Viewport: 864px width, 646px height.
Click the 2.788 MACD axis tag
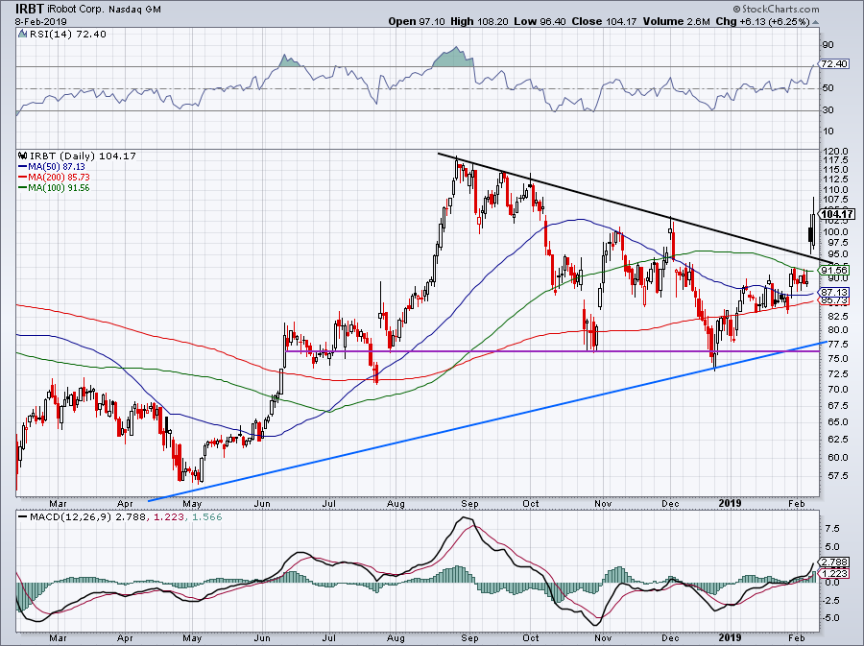[x=834, y=562]
